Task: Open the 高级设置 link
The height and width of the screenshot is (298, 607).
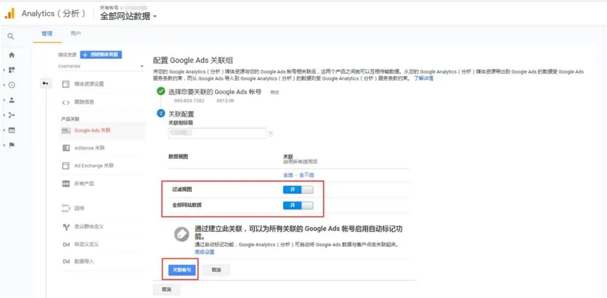Action: [x=205, y=252]
